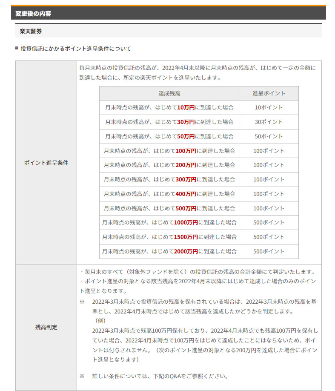Click the 達成残高 column header
This screenshot has height=391, width=335.
tap(169, 93)
